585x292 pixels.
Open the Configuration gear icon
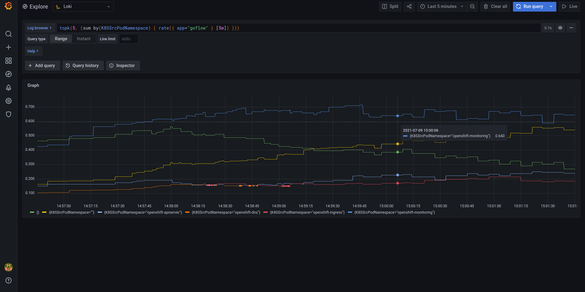tap(8, 101)
